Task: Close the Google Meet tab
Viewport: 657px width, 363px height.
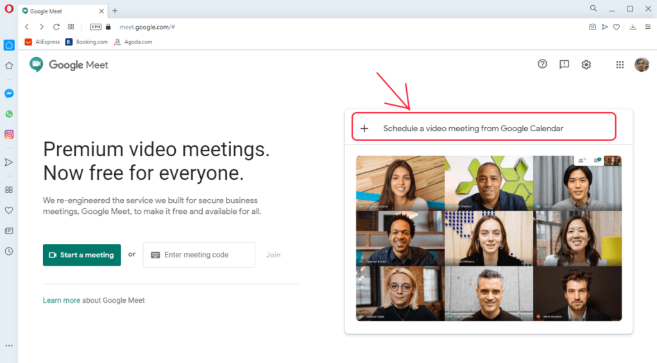Action: (101, 12)
